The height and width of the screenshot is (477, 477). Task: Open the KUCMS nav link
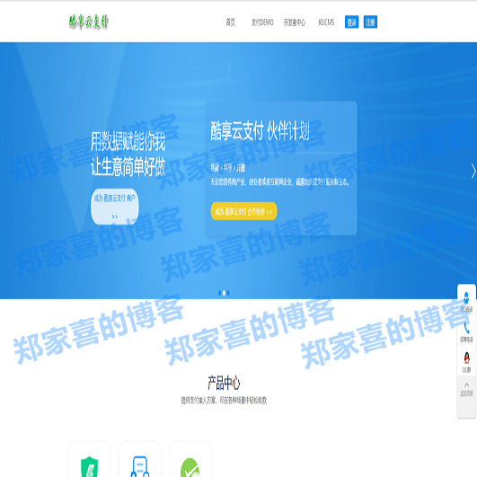(326, 22)
